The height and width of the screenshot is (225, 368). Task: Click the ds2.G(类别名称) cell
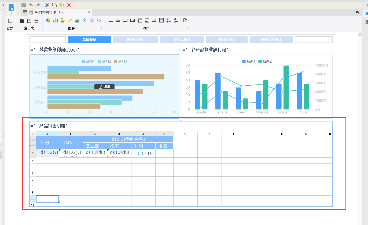128,139
